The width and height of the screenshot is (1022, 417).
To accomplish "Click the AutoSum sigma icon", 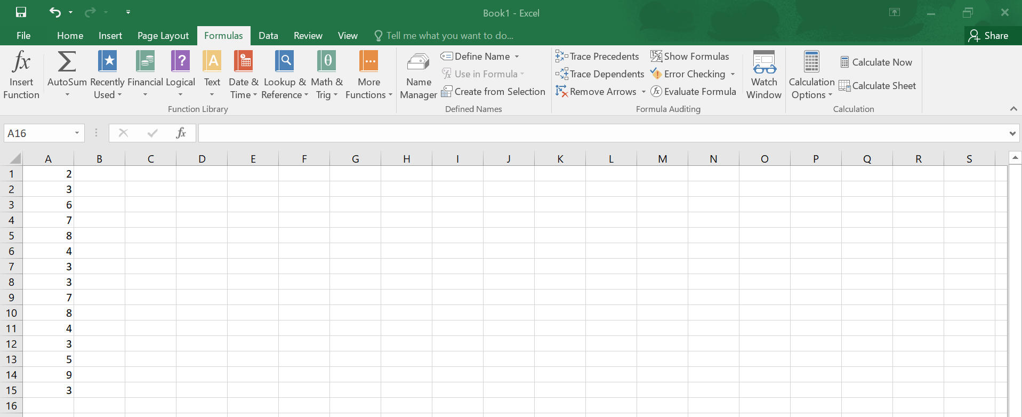I will point(67,61).
